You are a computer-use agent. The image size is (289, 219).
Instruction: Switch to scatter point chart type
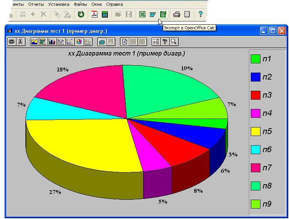(70, 42)
